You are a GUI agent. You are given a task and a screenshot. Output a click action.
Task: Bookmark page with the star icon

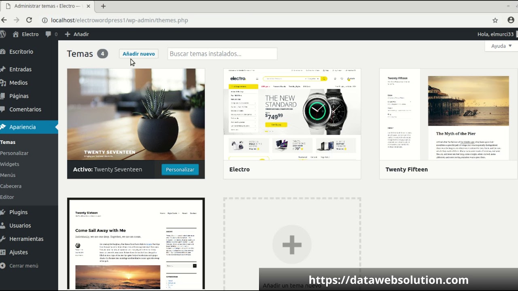[x=495, y=20]
